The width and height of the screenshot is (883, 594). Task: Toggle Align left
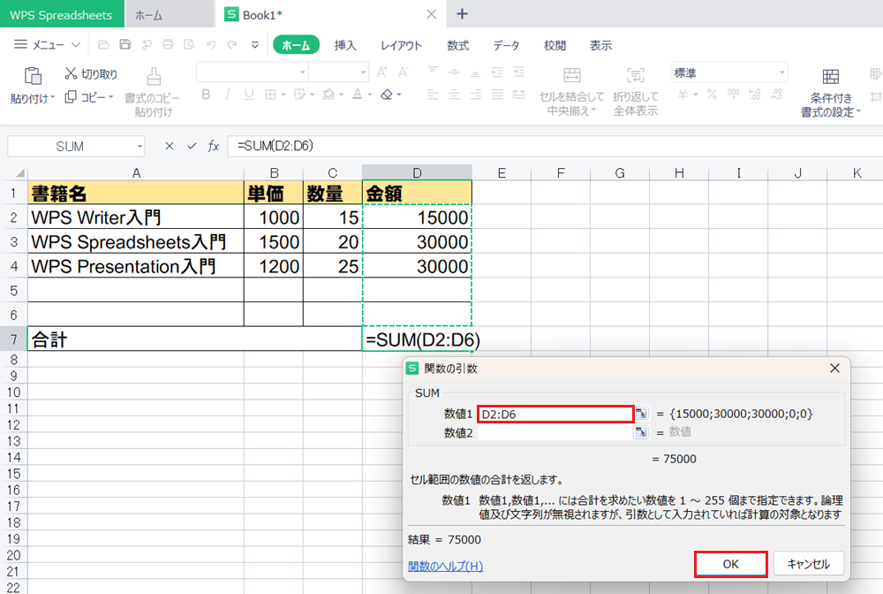pos(433,95)
